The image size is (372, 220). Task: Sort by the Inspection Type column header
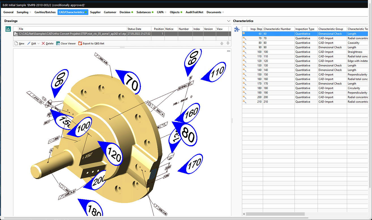(x=305, y=29)
